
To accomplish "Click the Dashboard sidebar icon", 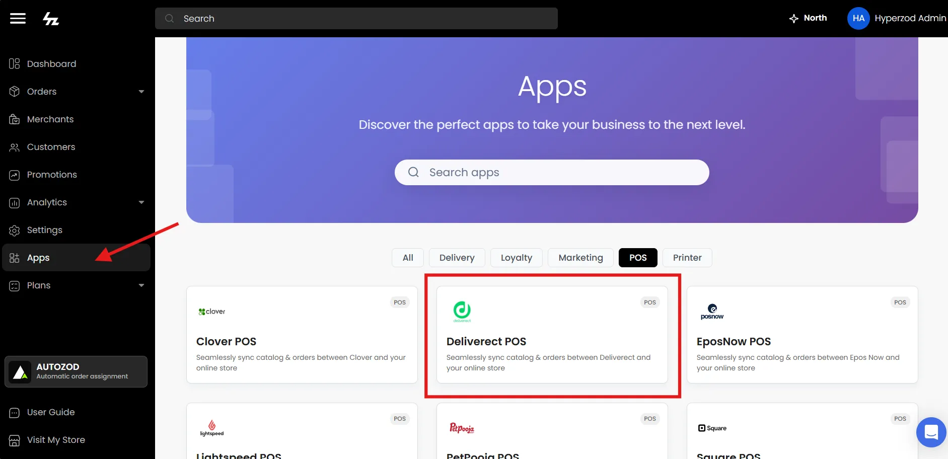I will (x=15, y=64).
